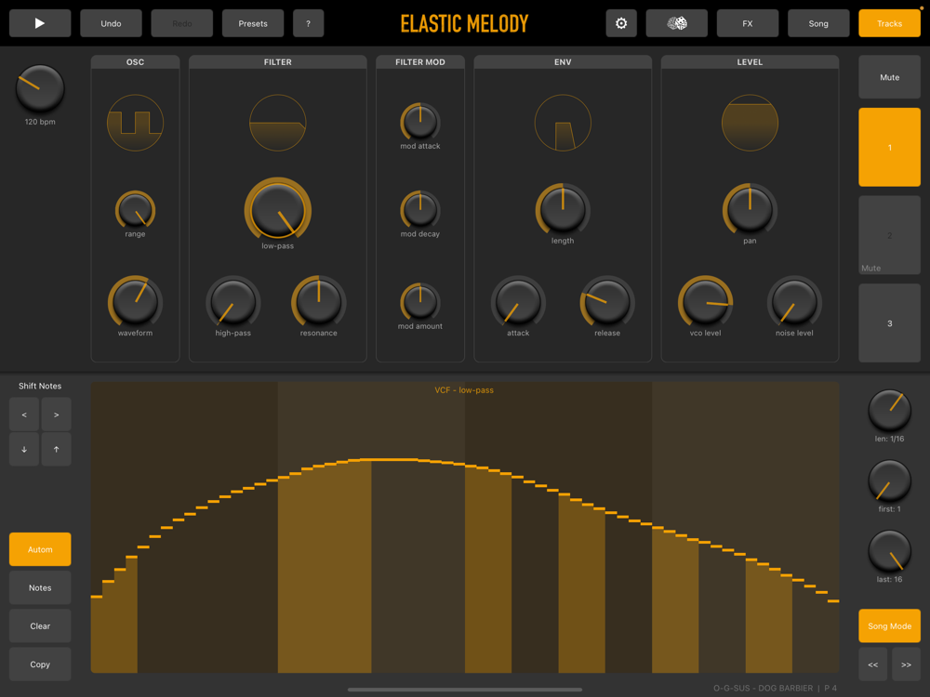Click the greyed-out Redo button
930x697 pixels.
click(x=182, y=23)
